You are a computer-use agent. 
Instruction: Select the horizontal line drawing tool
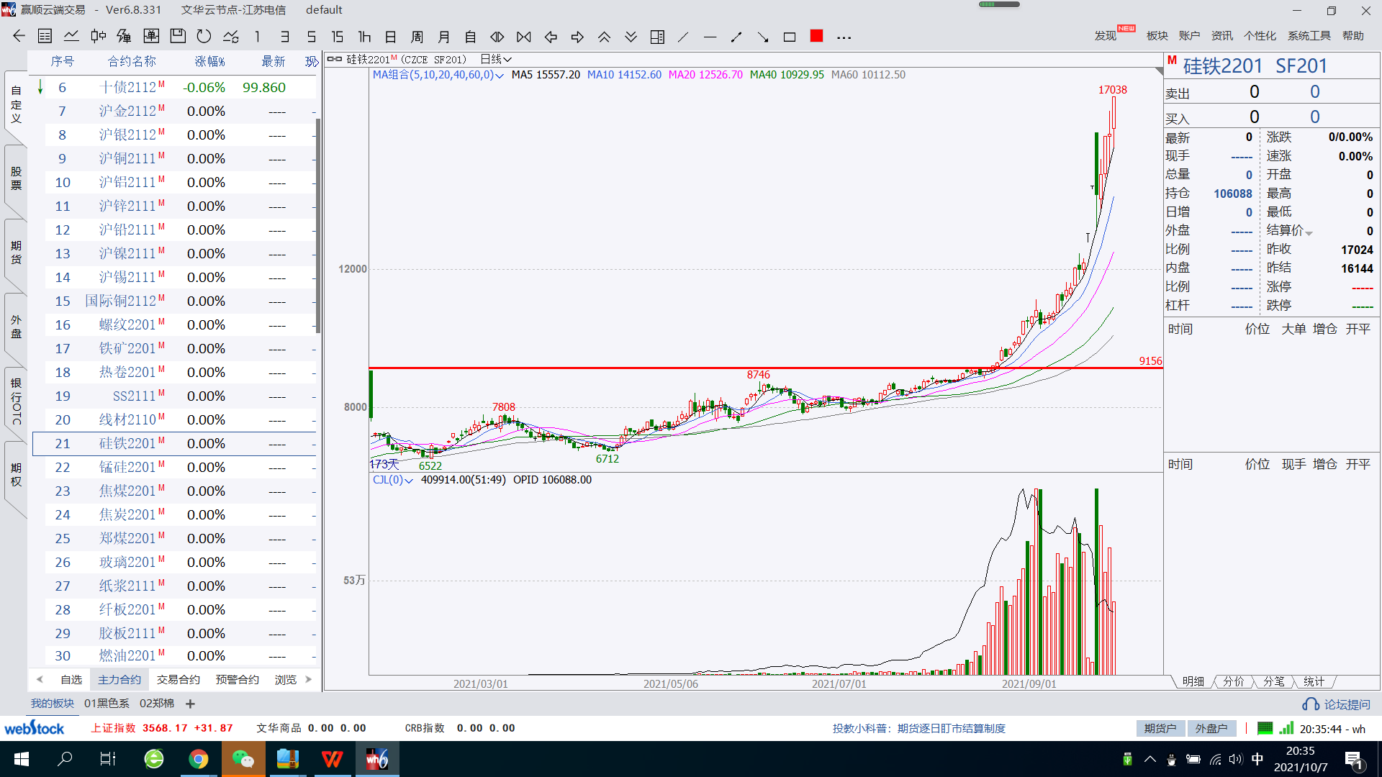[x=710, y=36]
